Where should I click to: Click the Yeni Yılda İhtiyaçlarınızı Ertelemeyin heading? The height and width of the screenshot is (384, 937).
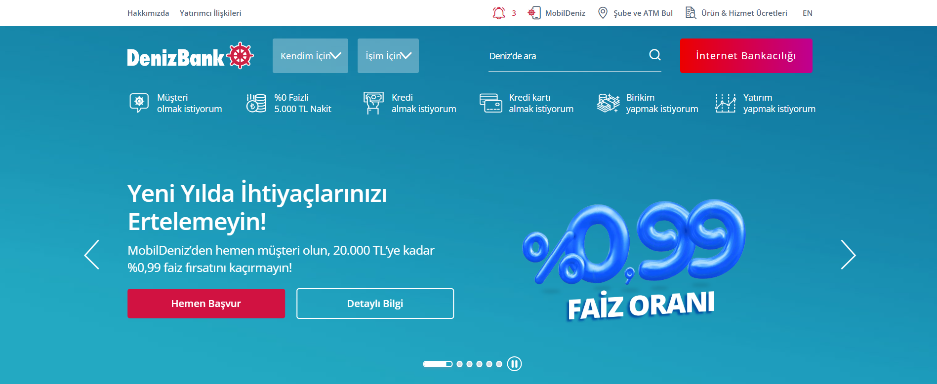point(257,207)
